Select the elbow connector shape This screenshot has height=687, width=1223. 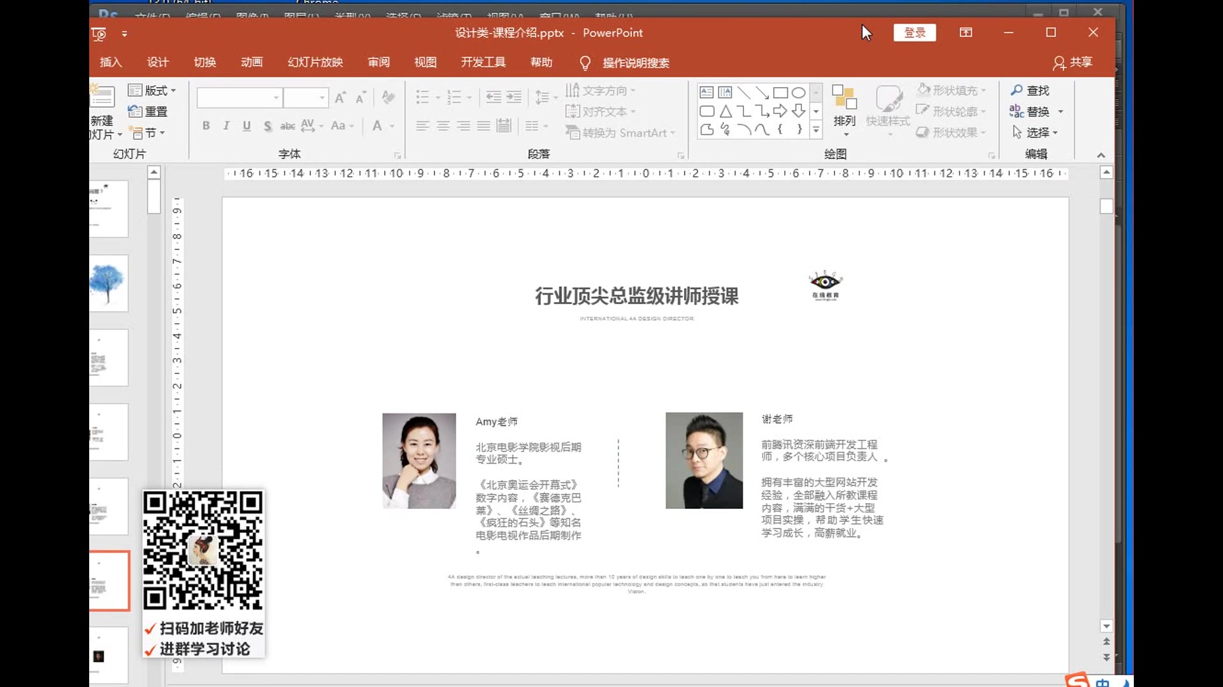pyautogui.click(x=743, y=111)
